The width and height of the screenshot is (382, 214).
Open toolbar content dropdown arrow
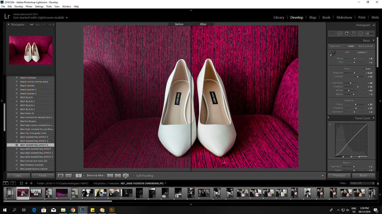[x=323, y=176]
